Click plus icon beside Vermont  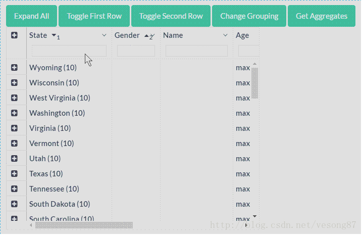pos(14,144)
